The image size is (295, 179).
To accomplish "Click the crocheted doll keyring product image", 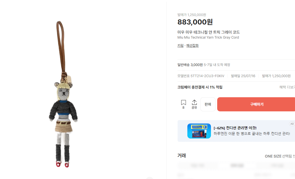I will [x=63, y=94].
